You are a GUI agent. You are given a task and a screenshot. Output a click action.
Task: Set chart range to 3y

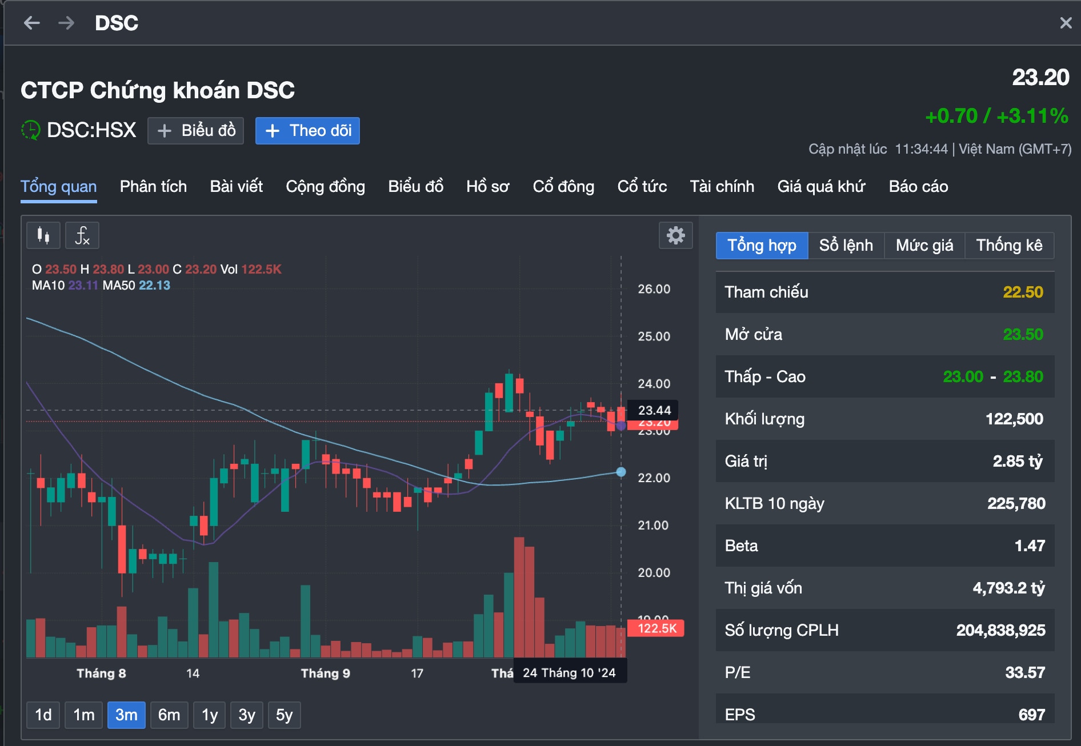247,715
